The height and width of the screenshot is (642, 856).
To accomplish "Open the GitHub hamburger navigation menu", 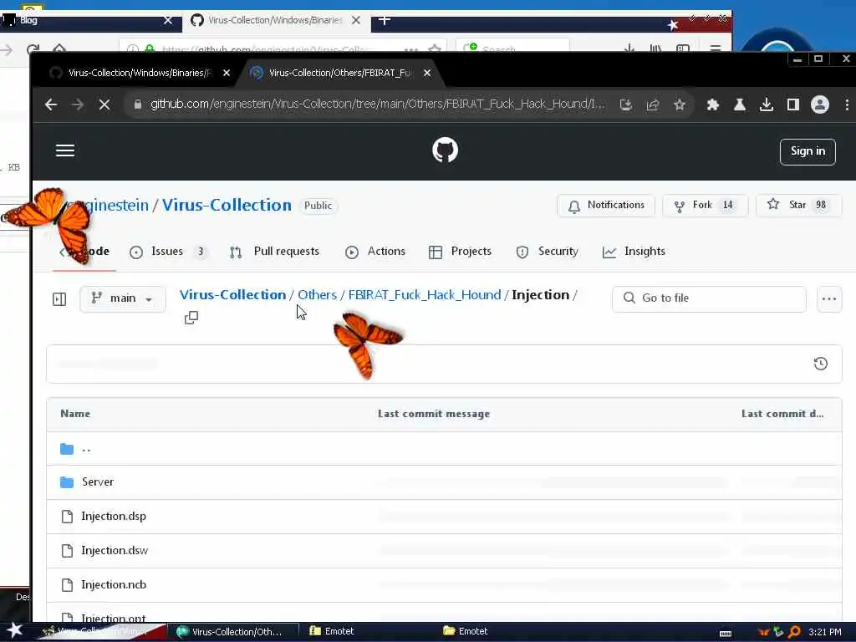I will [65, 150].
